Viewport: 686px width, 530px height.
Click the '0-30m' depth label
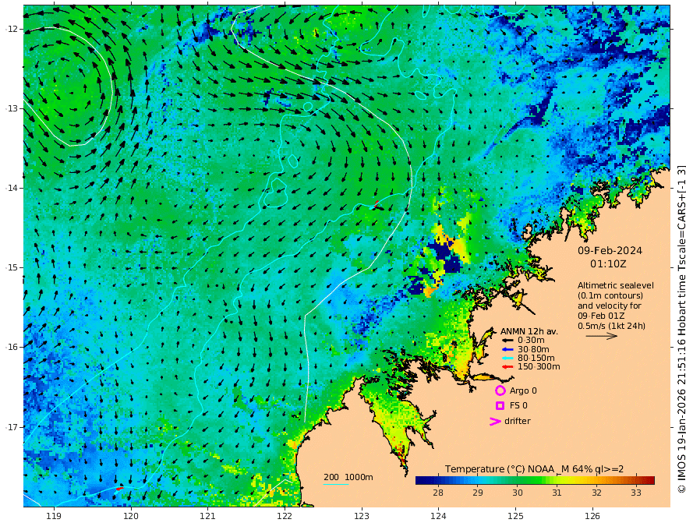click(531, 341)
